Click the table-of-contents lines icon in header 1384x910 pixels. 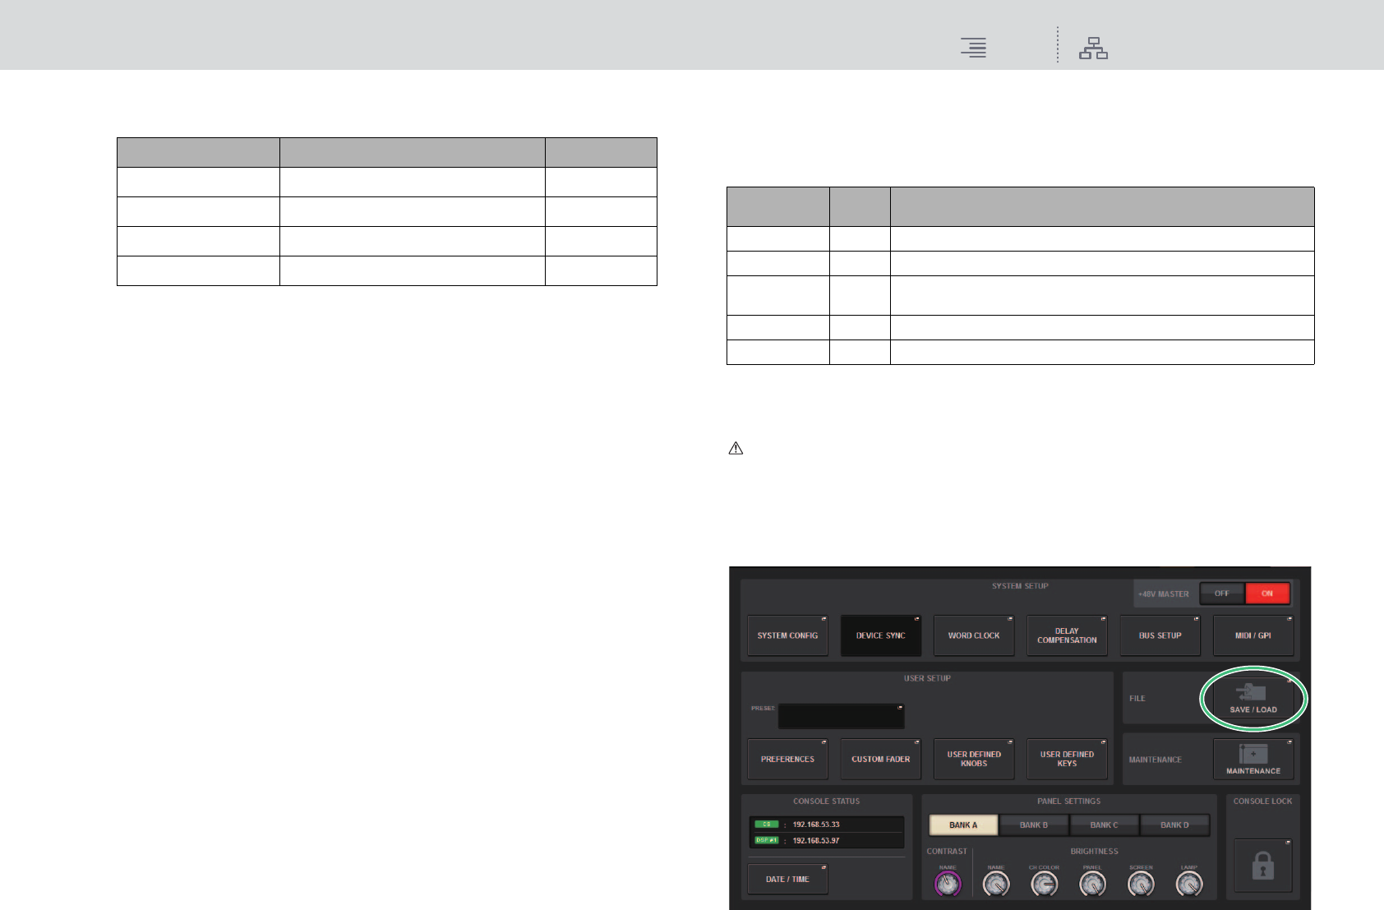974,48
